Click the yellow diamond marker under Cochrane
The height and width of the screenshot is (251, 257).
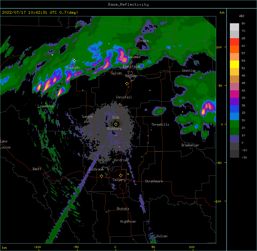point(101,176)
